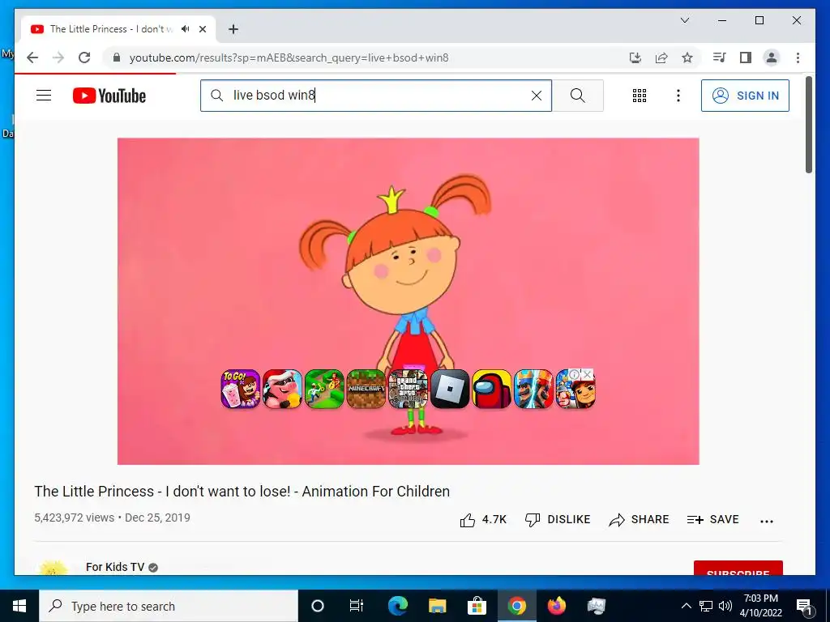Open the tab search chevron
The image size is (830, 622).
(684, 20)
